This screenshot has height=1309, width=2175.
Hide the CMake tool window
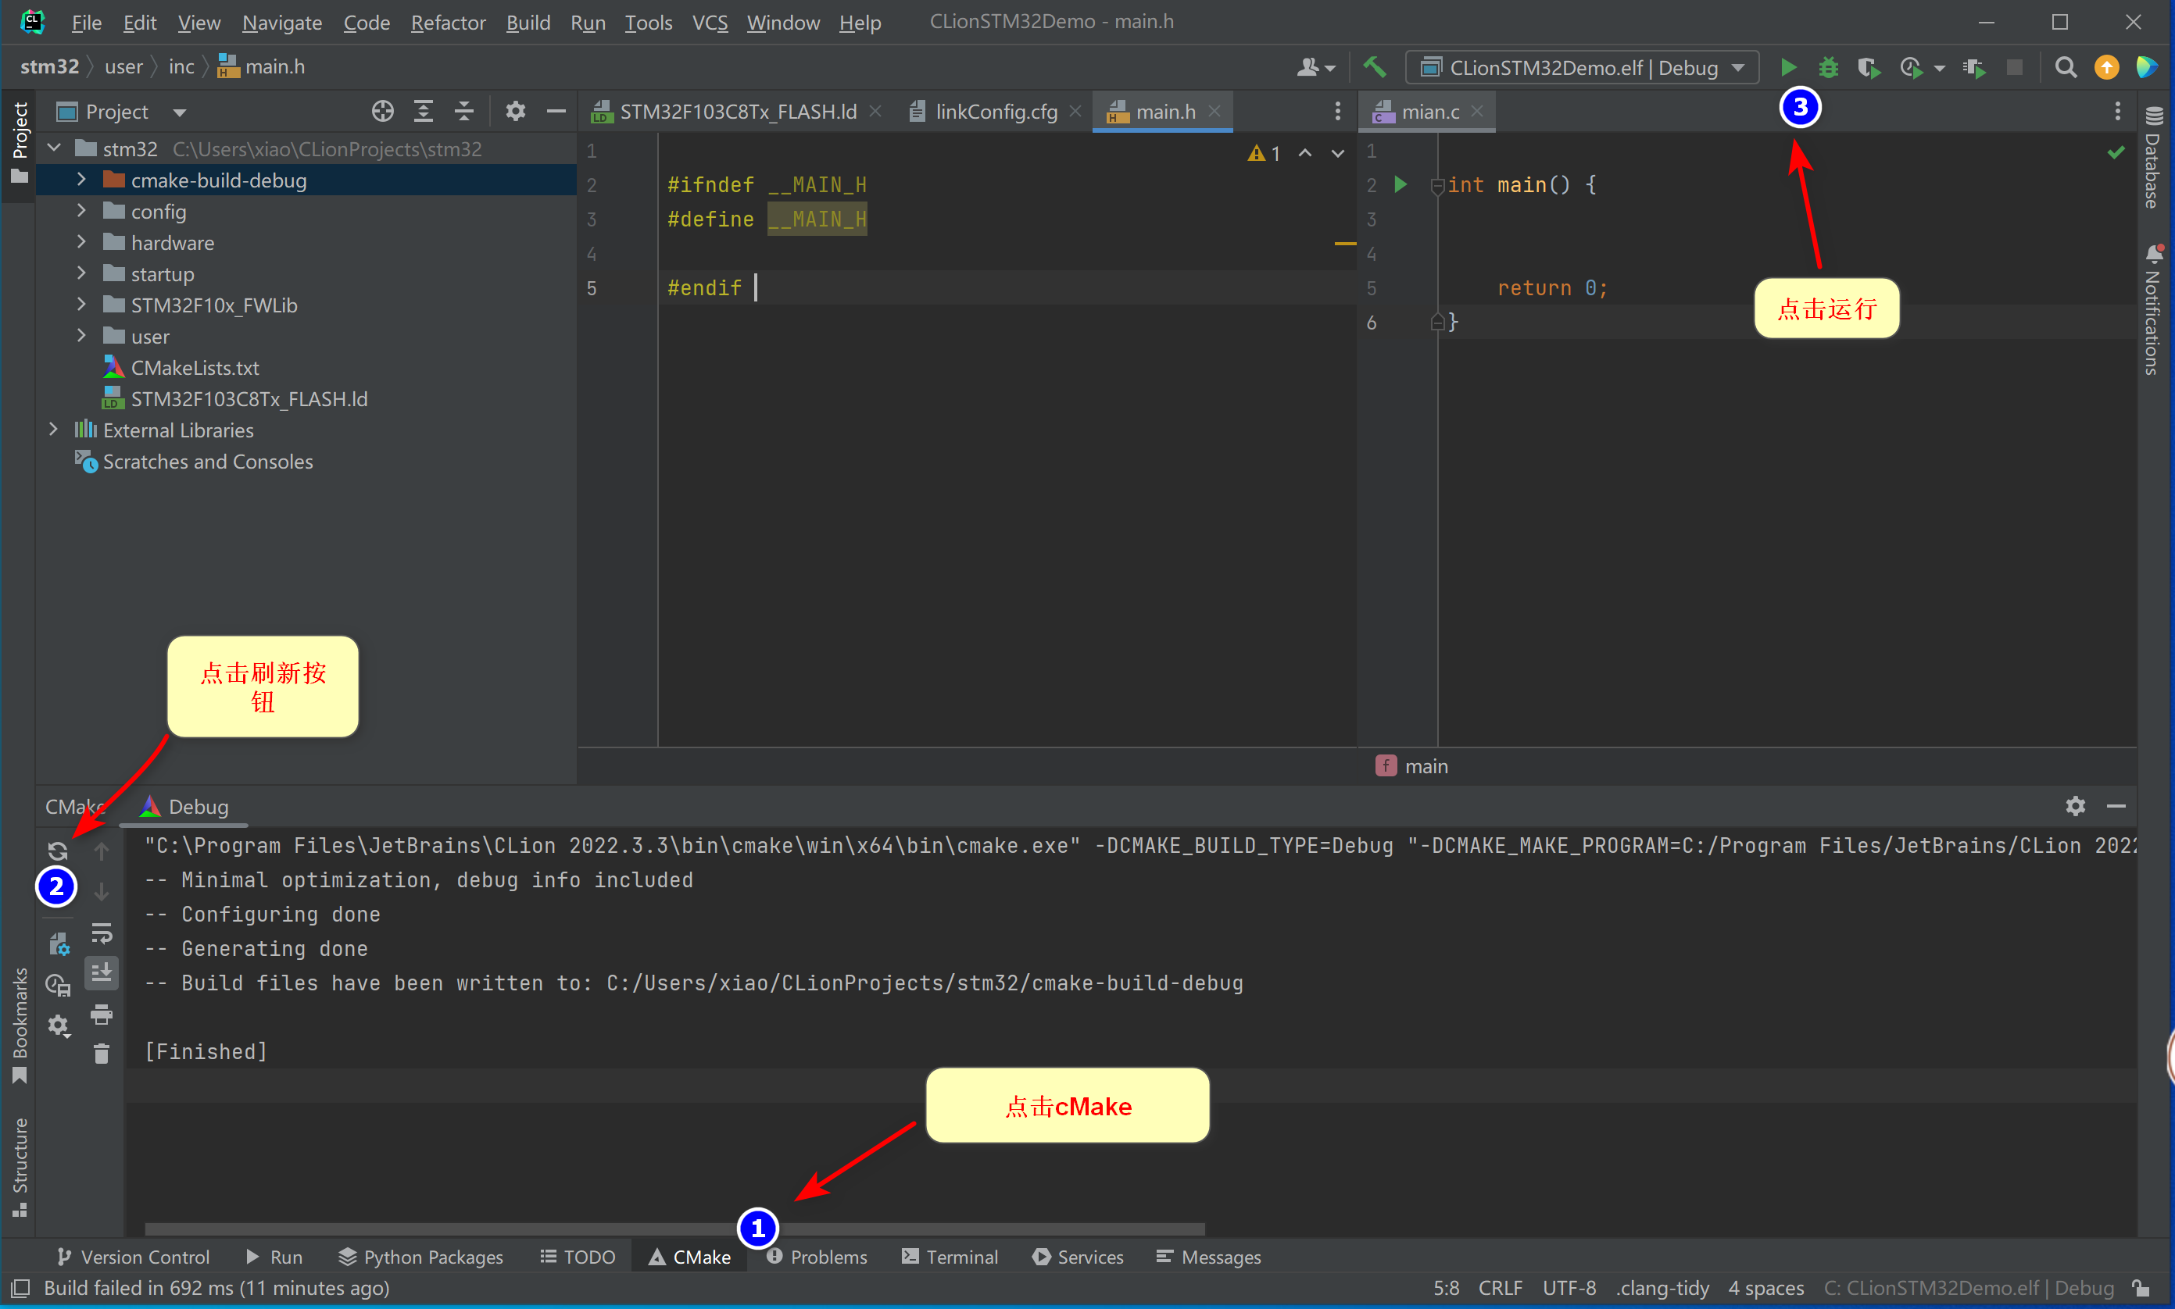tap(2116, 805)
